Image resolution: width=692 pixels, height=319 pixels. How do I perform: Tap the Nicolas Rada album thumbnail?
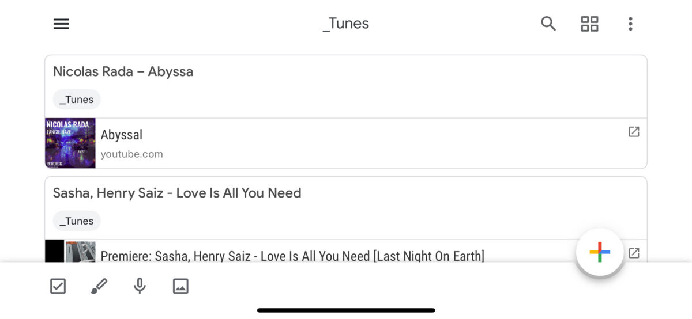point(70,143)
